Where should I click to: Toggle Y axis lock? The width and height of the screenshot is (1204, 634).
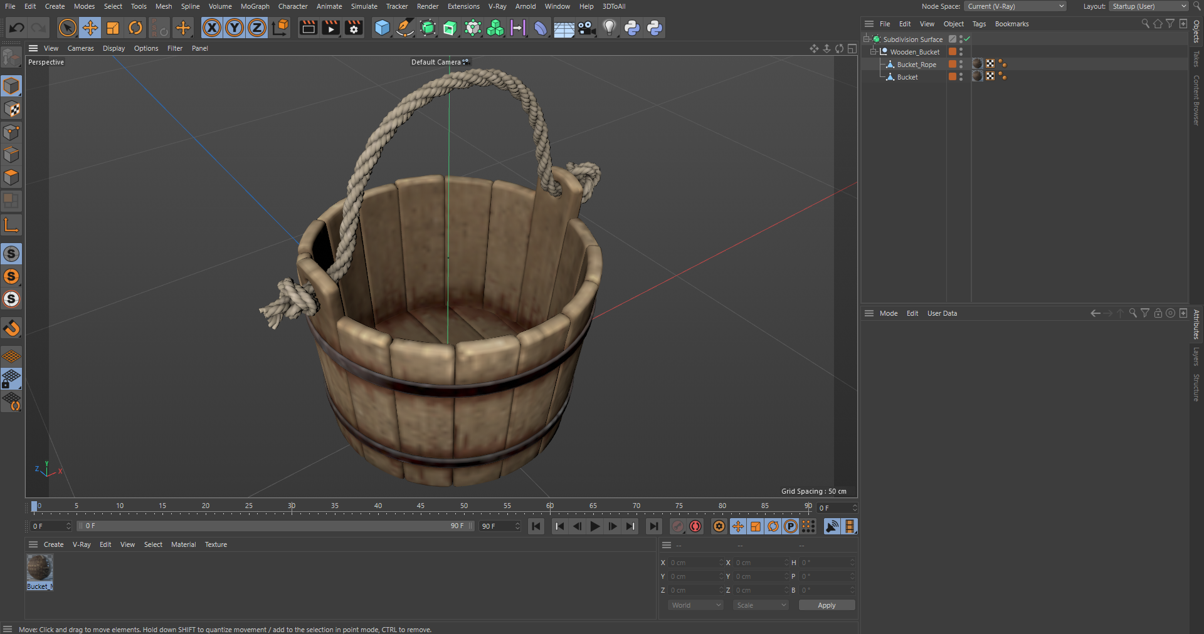point(235,28)
